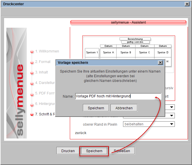192x165 pixels.
Task: Click the Drucken button at the bottom
Action: coord(68,151)
